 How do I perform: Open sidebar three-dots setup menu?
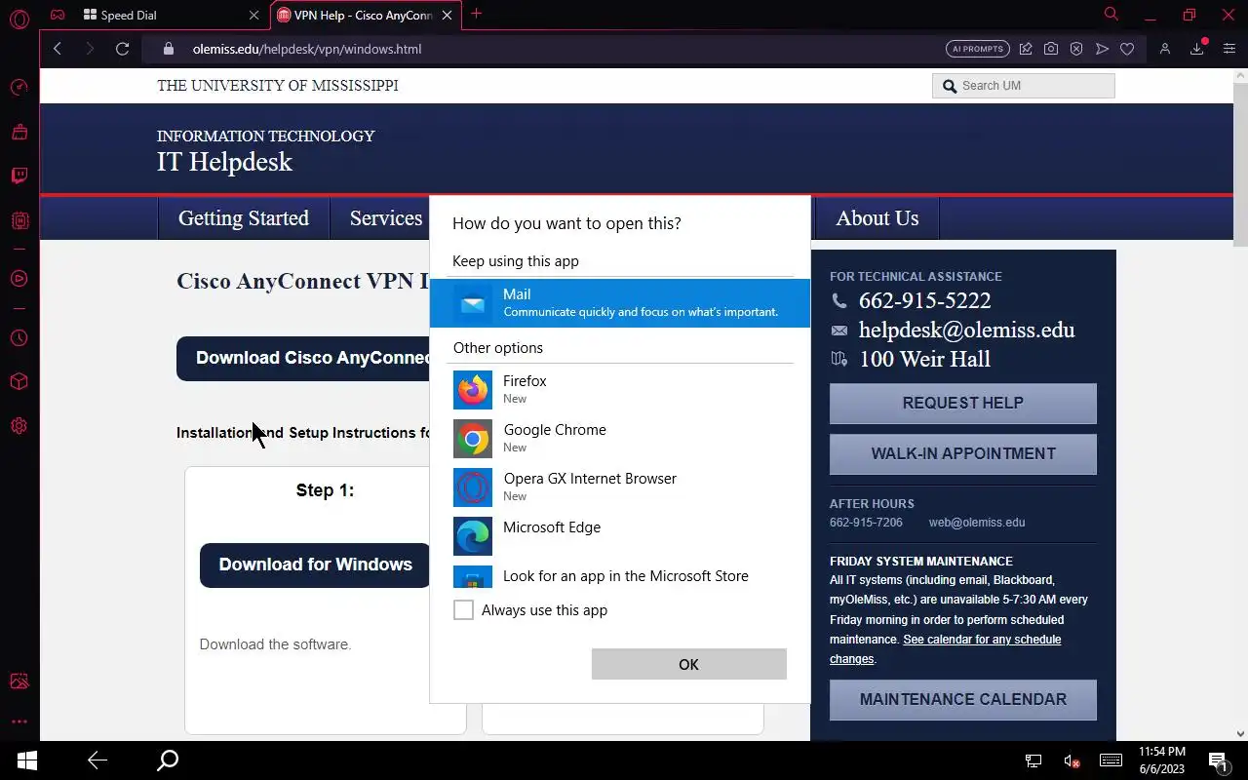coord(19,721)
